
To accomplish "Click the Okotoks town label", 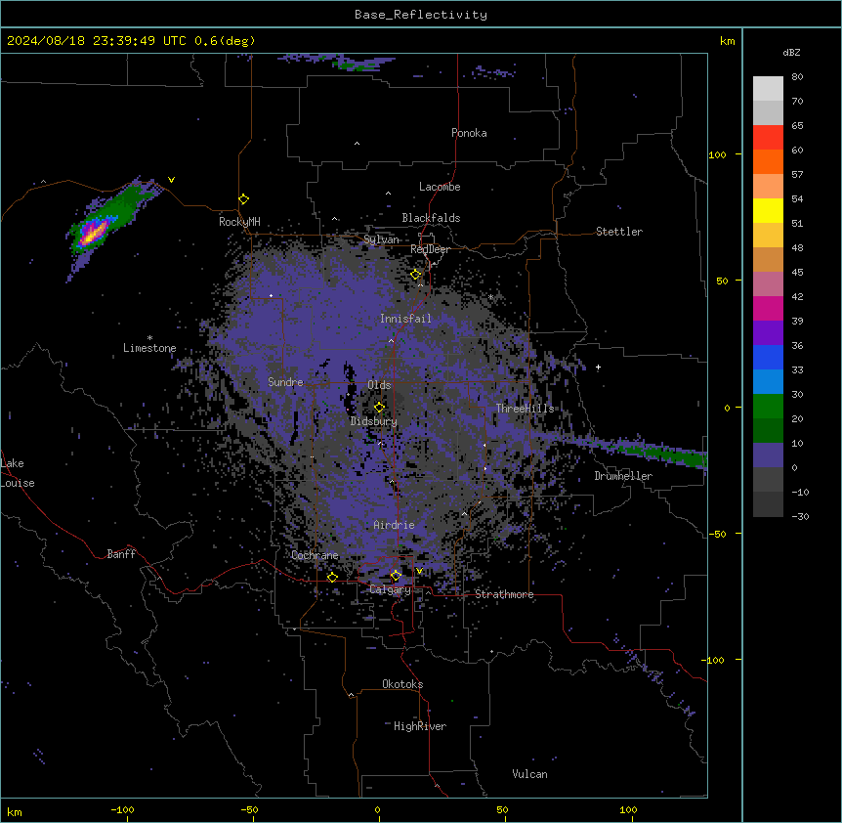I will pos(402,684).
